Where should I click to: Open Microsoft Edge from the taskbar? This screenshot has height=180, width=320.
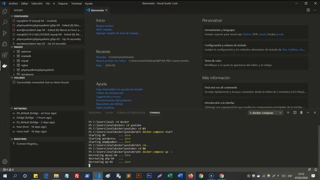[x=46, y=175]
